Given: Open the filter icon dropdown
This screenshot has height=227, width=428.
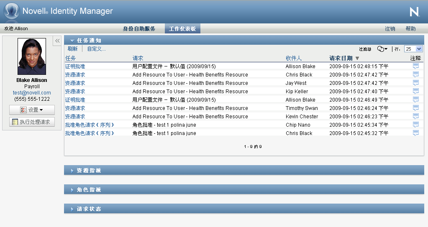Looking at the screenshot, I should (382, 49).
